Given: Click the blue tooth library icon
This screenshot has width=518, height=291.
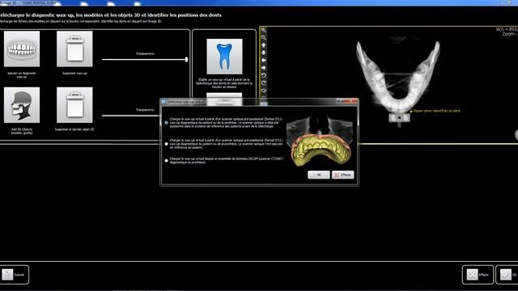Looking at the screenshot, I should (x=224, y=57).
